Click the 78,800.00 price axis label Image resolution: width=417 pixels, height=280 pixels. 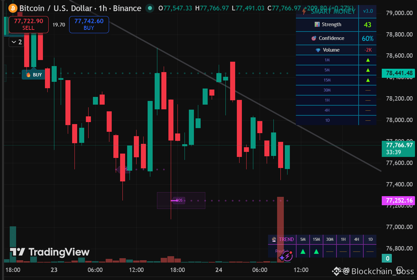coord(399,35)
